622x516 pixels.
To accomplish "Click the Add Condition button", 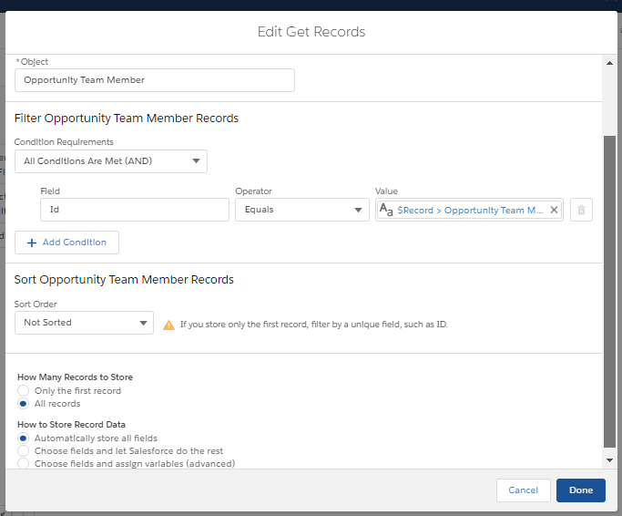I will coord(66,243).
